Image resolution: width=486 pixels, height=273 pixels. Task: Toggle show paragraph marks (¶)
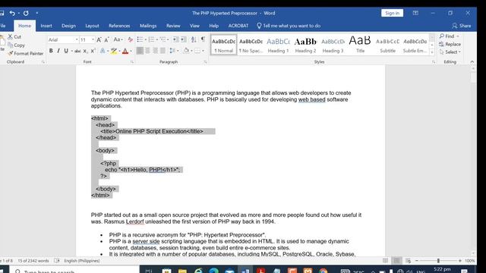203,39
